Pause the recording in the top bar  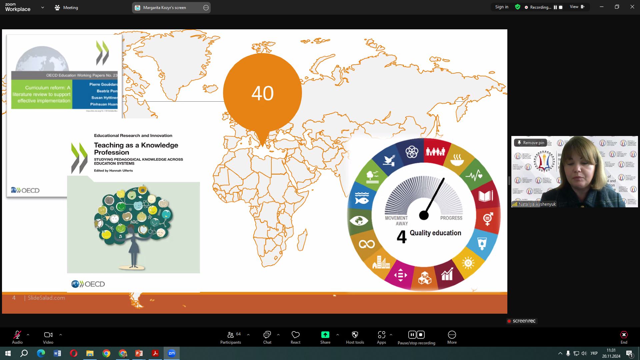tap(555, 7)
